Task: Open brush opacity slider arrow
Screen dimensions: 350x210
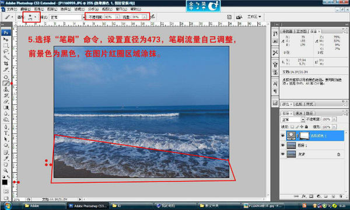Action: coord(117,17)
